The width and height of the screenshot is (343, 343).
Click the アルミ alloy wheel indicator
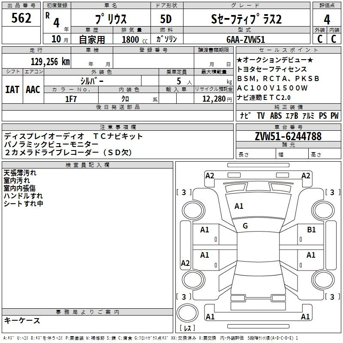[308, 115]
